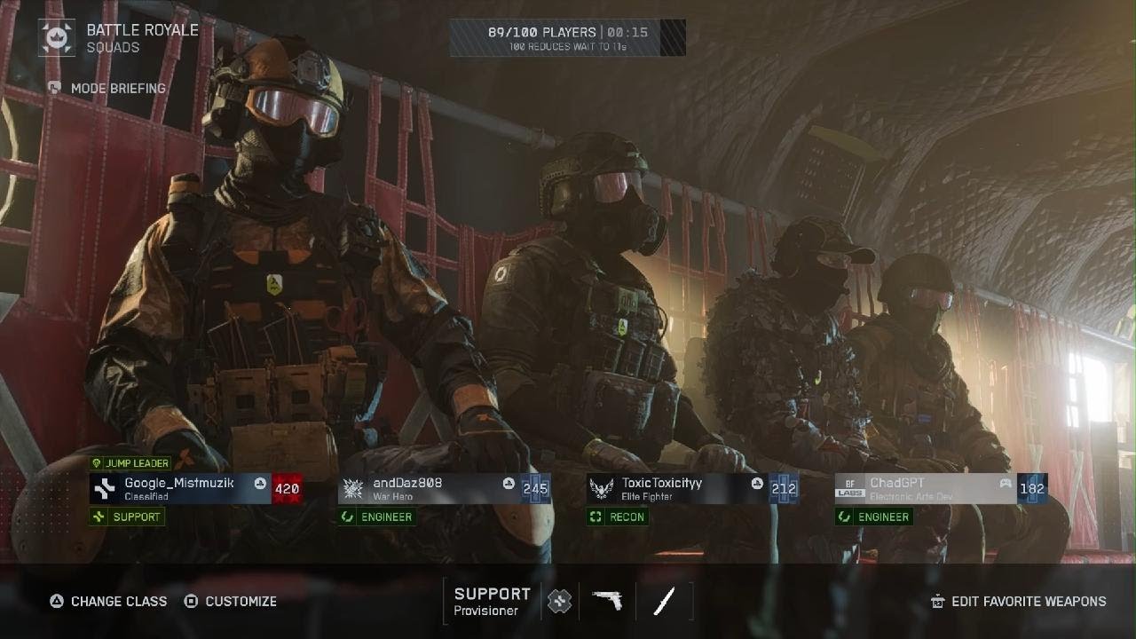
Task: Click andDaz808's Engineer wrench icon
Action: point(348,517)
